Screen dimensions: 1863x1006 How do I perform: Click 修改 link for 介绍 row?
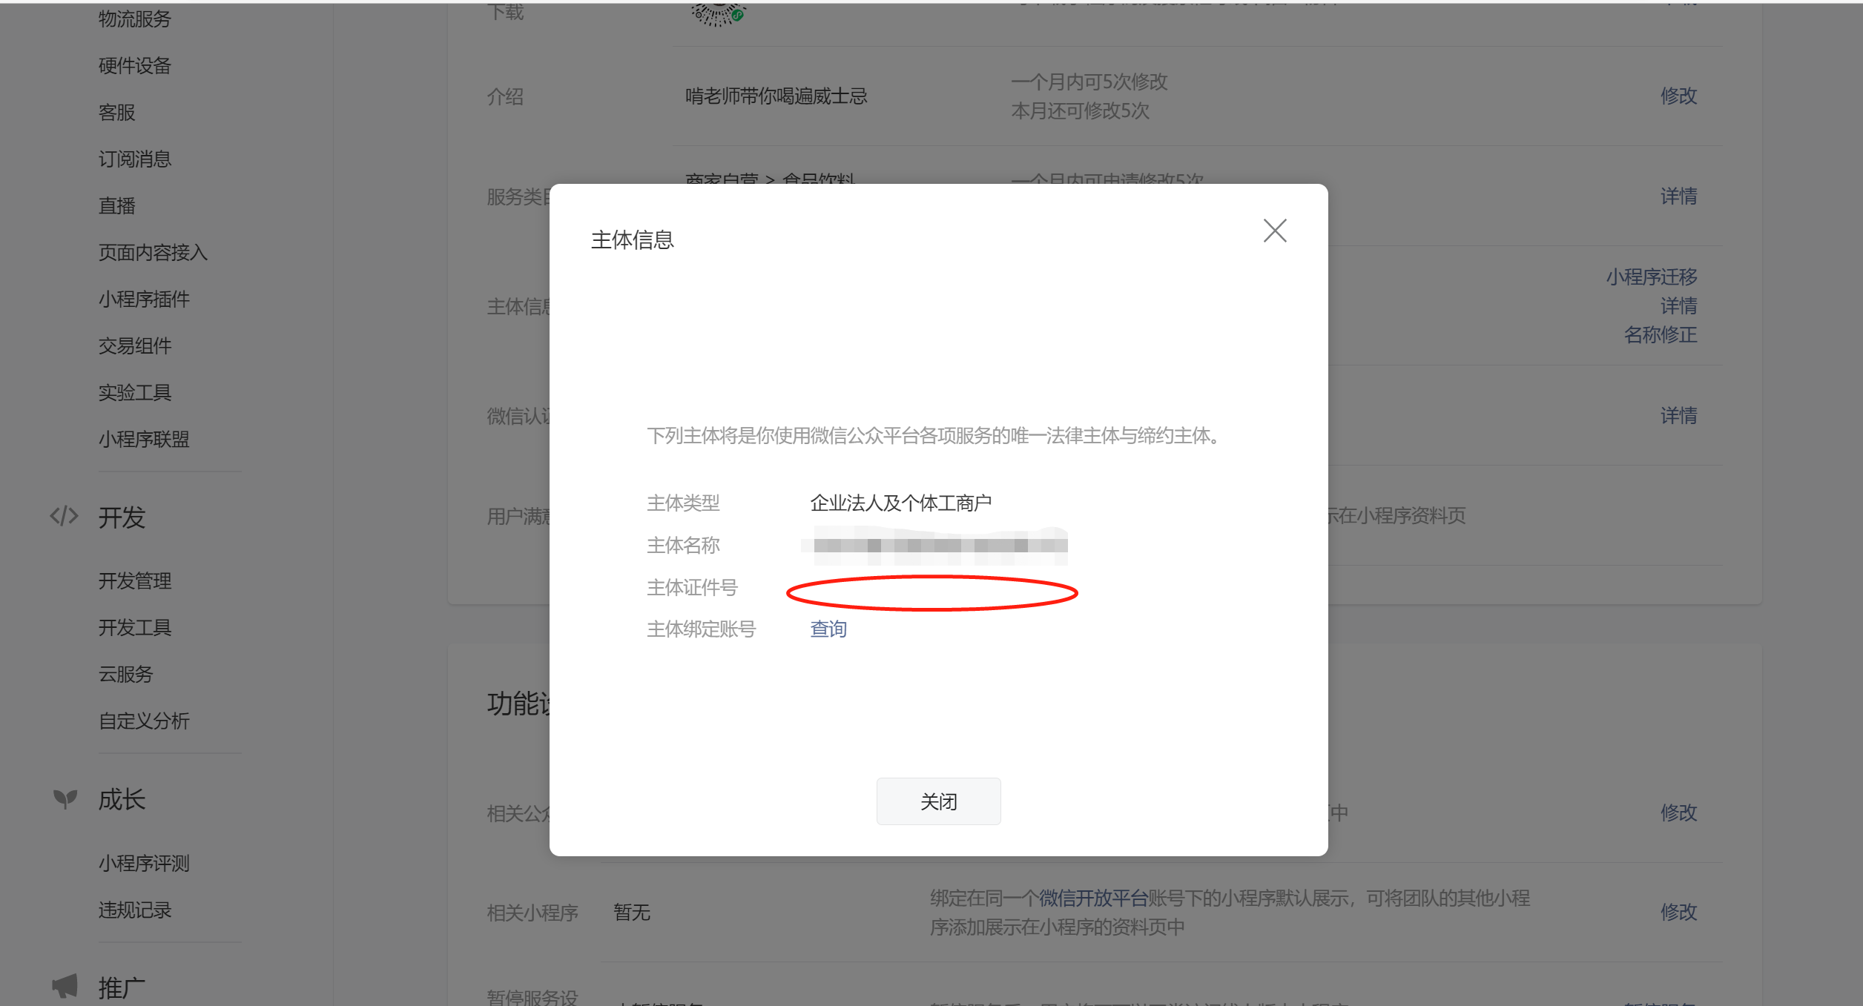[x=1678, y=96]
